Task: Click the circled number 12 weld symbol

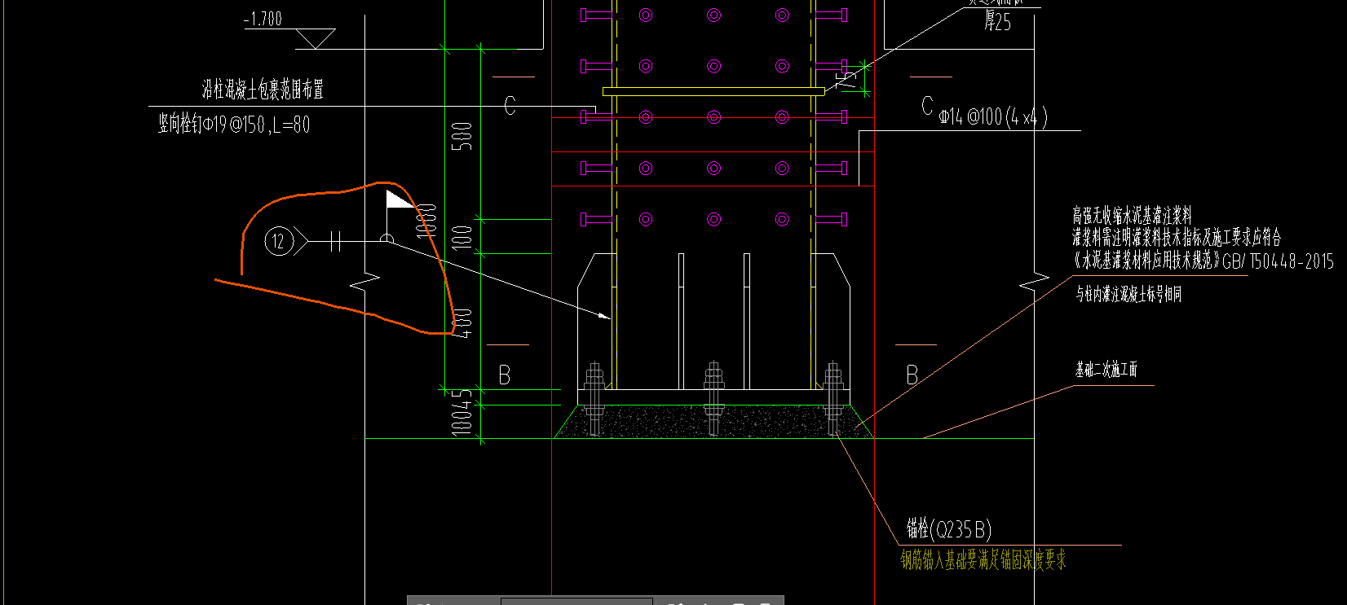Action: click(279, 241)
